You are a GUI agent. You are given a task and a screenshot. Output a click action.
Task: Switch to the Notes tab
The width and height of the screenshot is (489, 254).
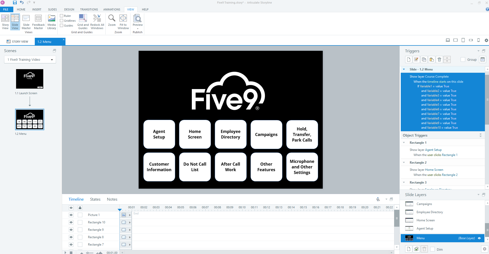(112, 199)
